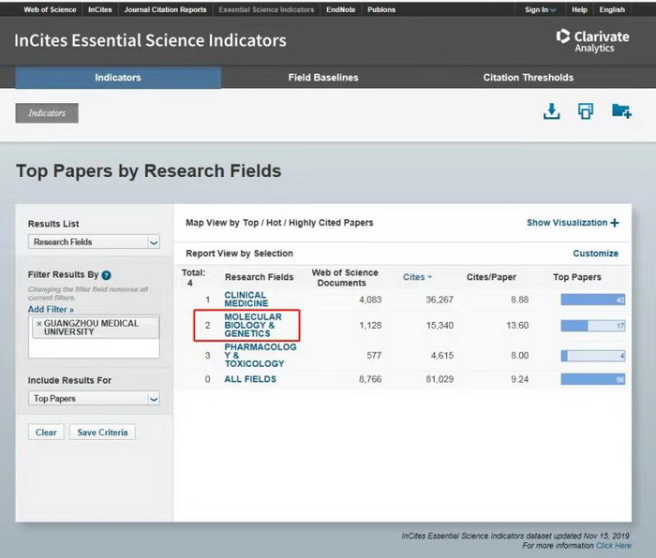The height and width of the screenshot is (558, 656).
Task: Open the Top Papers include-results dropdown
Action: [x=94, y=398]
